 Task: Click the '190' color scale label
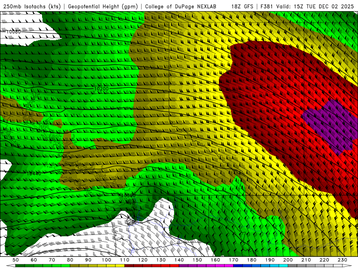(270, 260)
